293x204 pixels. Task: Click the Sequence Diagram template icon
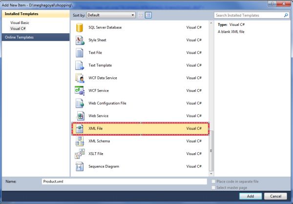pos(80,166)
